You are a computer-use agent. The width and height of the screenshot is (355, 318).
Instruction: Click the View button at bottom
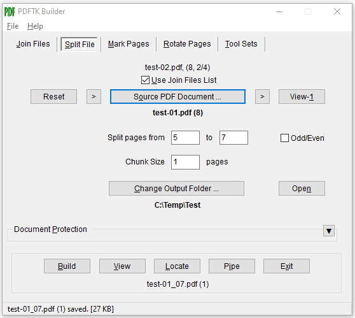122,266
